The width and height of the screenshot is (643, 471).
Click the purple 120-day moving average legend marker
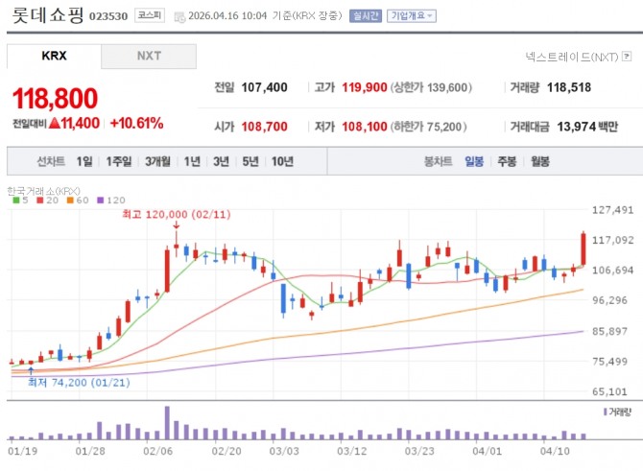(100, 200)
